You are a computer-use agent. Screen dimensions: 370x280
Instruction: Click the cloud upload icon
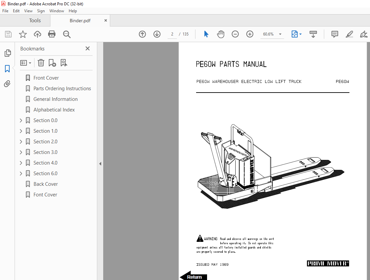tap(37, 34)
